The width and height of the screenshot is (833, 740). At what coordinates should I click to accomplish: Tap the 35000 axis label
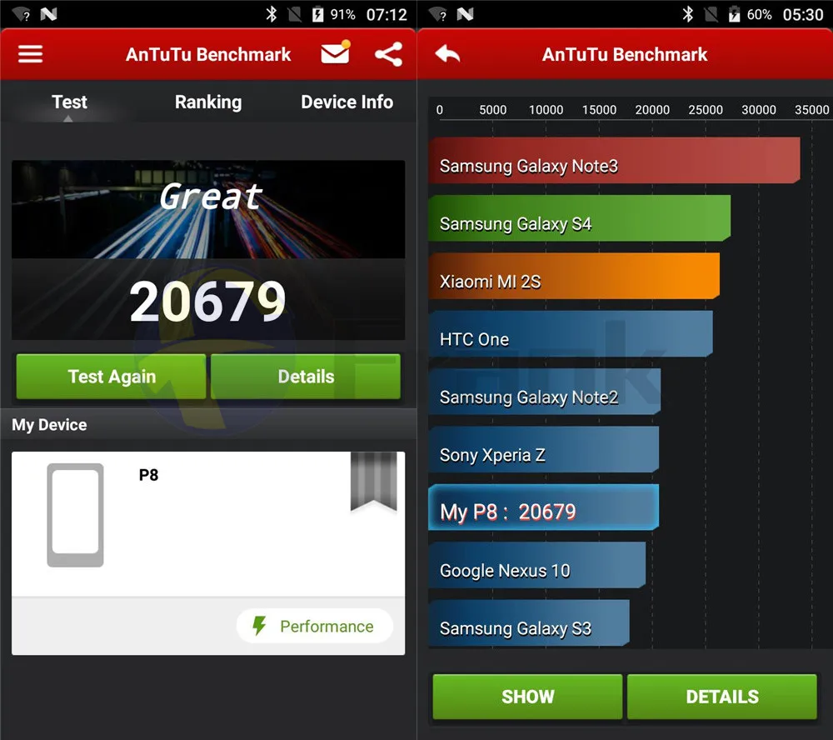point(811,110)
